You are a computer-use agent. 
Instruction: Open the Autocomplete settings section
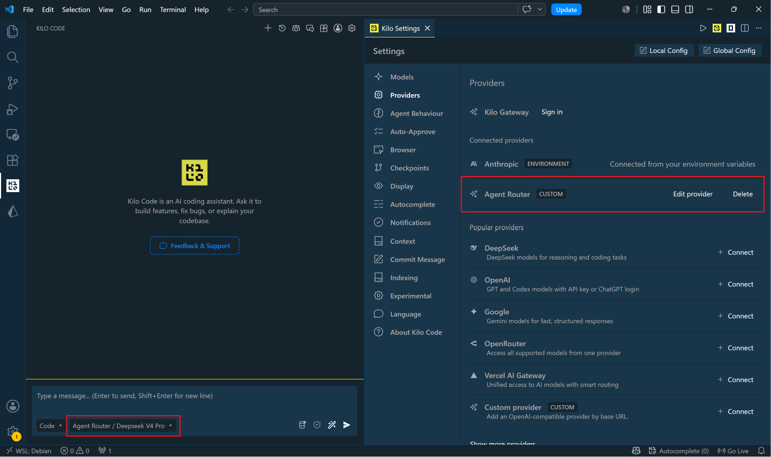pos(413,204)
